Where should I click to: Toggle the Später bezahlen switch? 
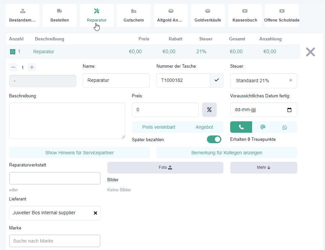(x=214, y=139)
